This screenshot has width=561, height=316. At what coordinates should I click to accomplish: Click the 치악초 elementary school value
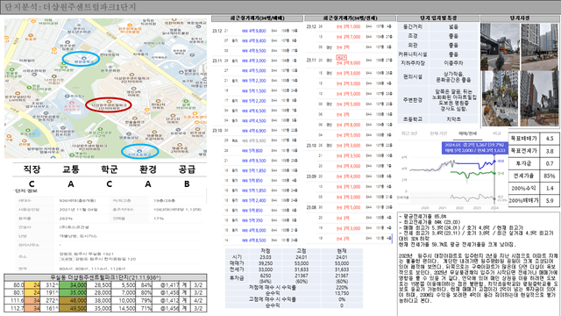[x=453, y=119]
